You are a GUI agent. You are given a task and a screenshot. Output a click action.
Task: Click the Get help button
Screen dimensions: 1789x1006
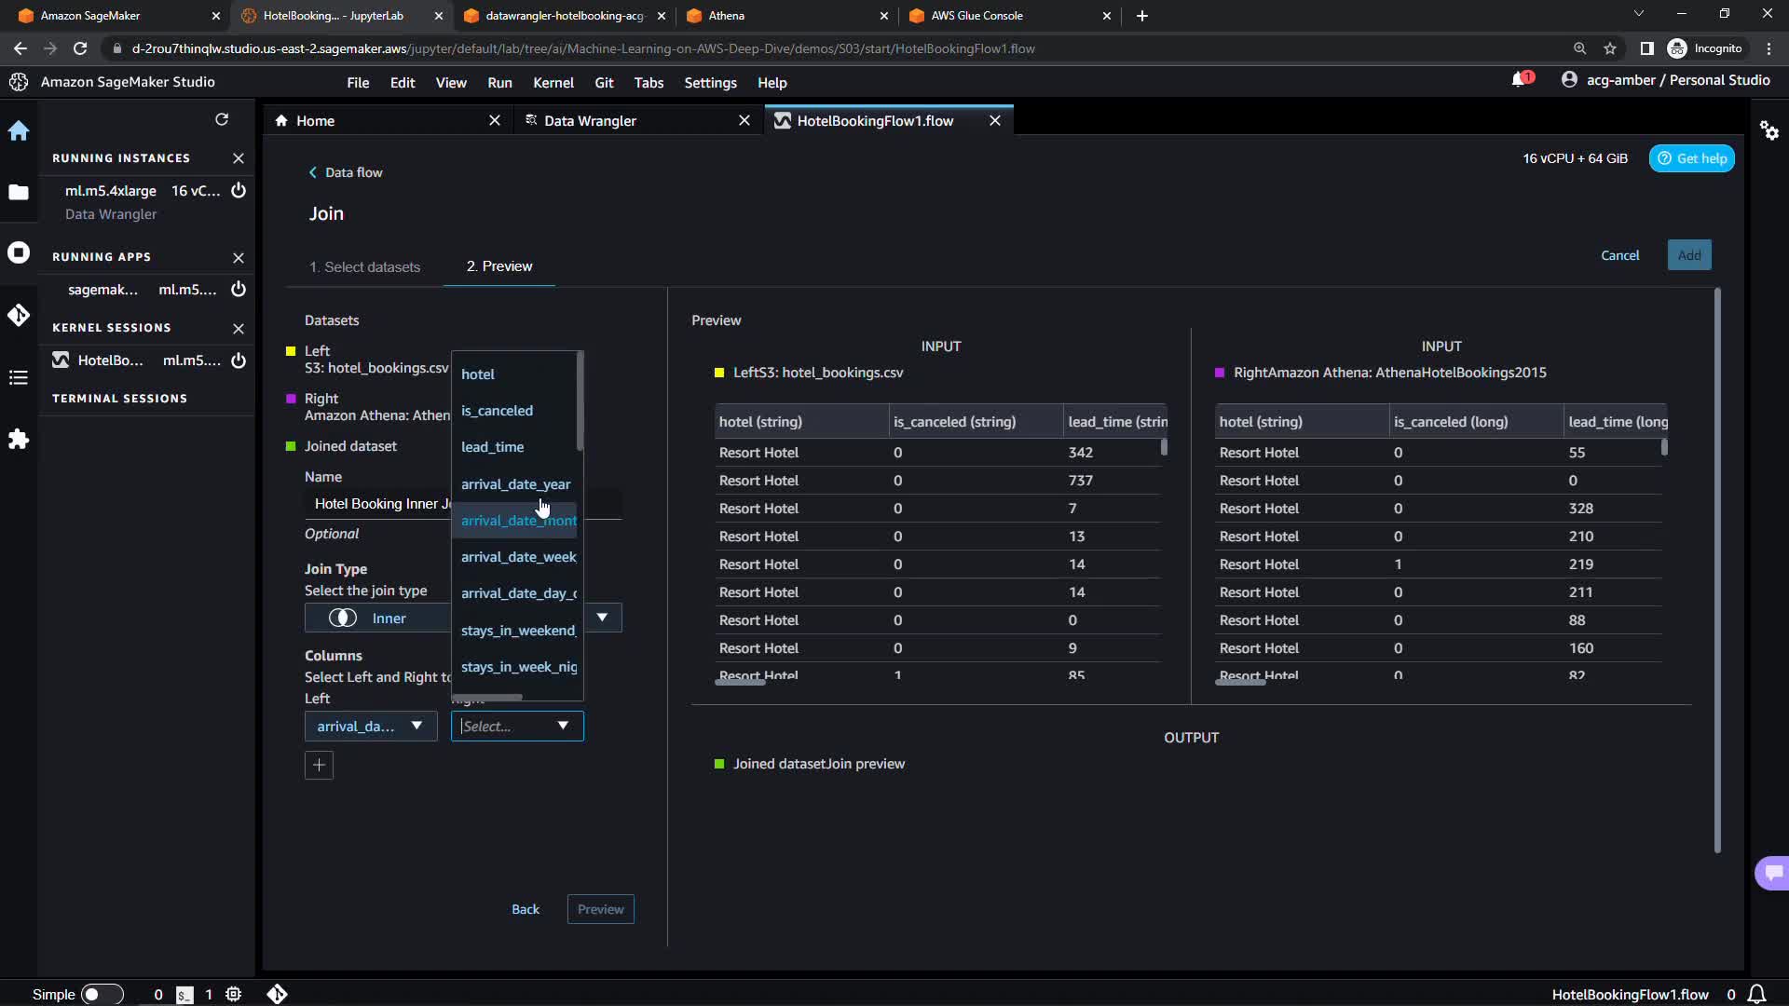pos(1691,158)
